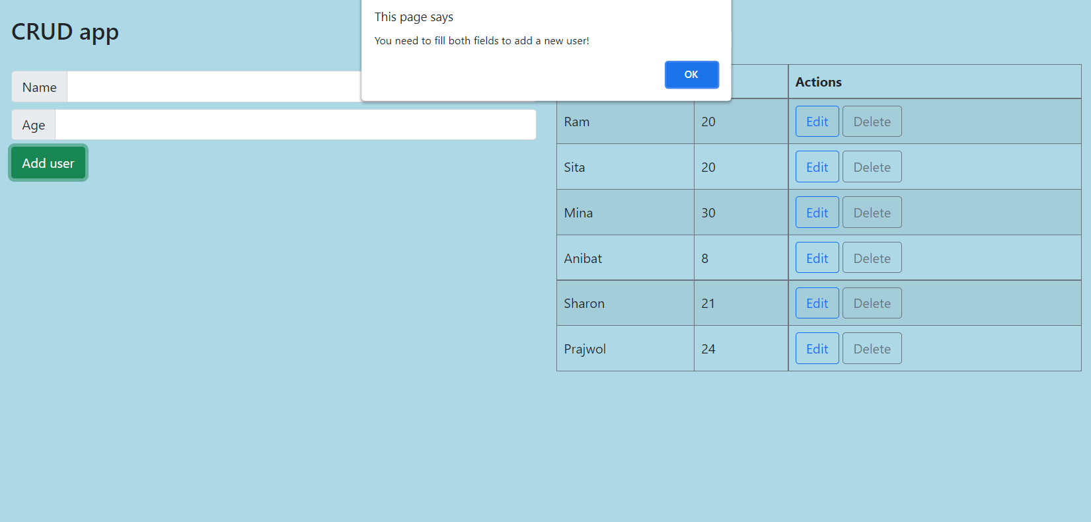Click the Edit button for Ram
Image resolution: width=1091 pixels, height=522 pixels.
(817, 122)
